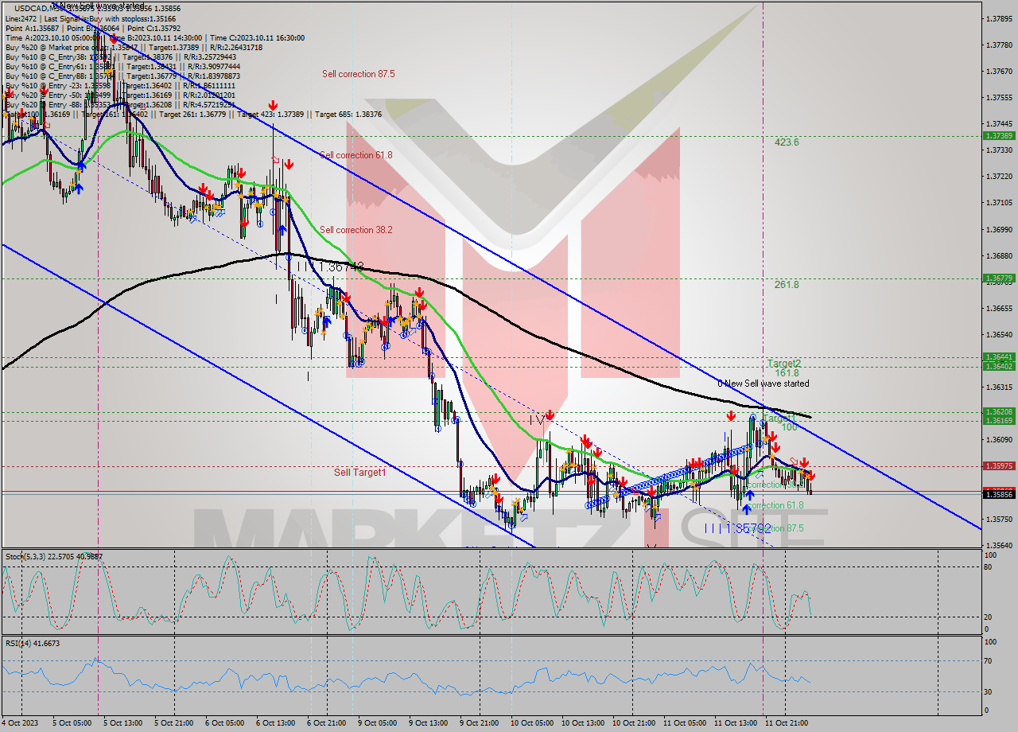The height and width of the screenshot is (732, 1018).
Task: Click the 'Sell correction 38.2' label
Action: click(x=356, y=230)
